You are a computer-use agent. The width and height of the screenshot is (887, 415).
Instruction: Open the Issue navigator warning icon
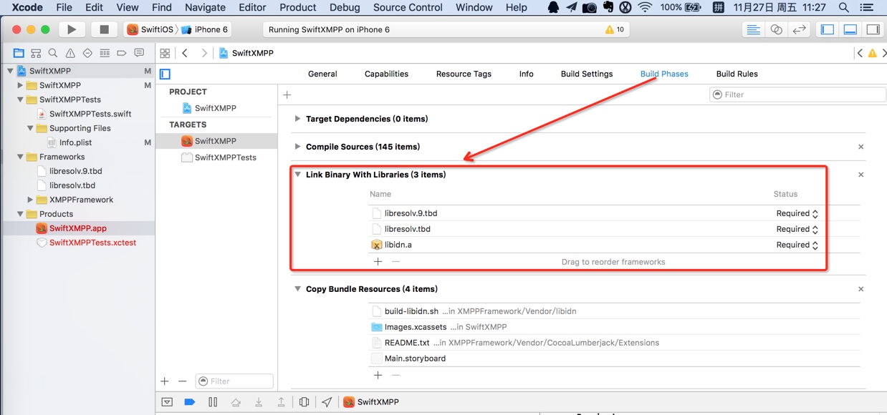(70, 53)
